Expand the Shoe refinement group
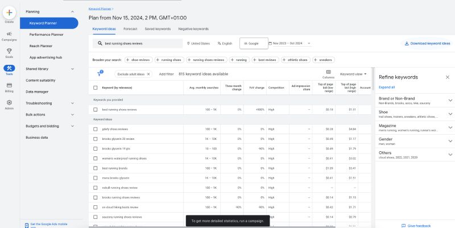The image size is (455, 228). pyautogui.click(x=450, y=114)
